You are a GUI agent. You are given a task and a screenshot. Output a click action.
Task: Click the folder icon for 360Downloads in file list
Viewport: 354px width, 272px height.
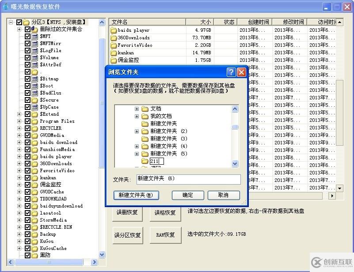click(114, 38)
